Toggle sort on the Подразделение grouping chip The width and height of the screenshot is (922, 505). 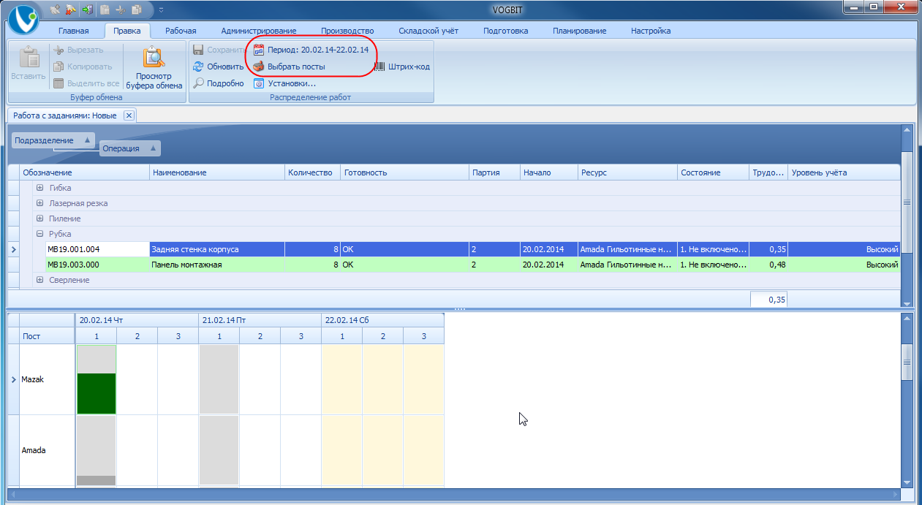point(53,140)
